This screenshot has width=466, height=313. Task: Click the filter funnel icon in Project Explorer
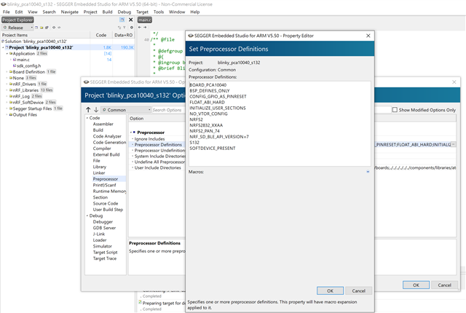click(x=125, y=28)
